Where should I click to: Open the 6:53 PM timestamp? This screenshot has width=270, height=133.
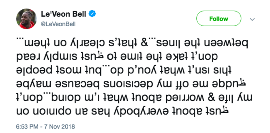point(27,127)
